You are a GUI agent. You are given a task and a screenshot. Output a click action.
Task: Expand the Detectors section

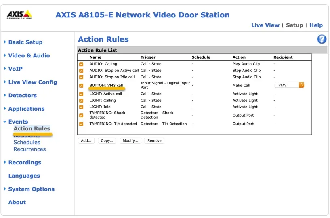(23, 95)
